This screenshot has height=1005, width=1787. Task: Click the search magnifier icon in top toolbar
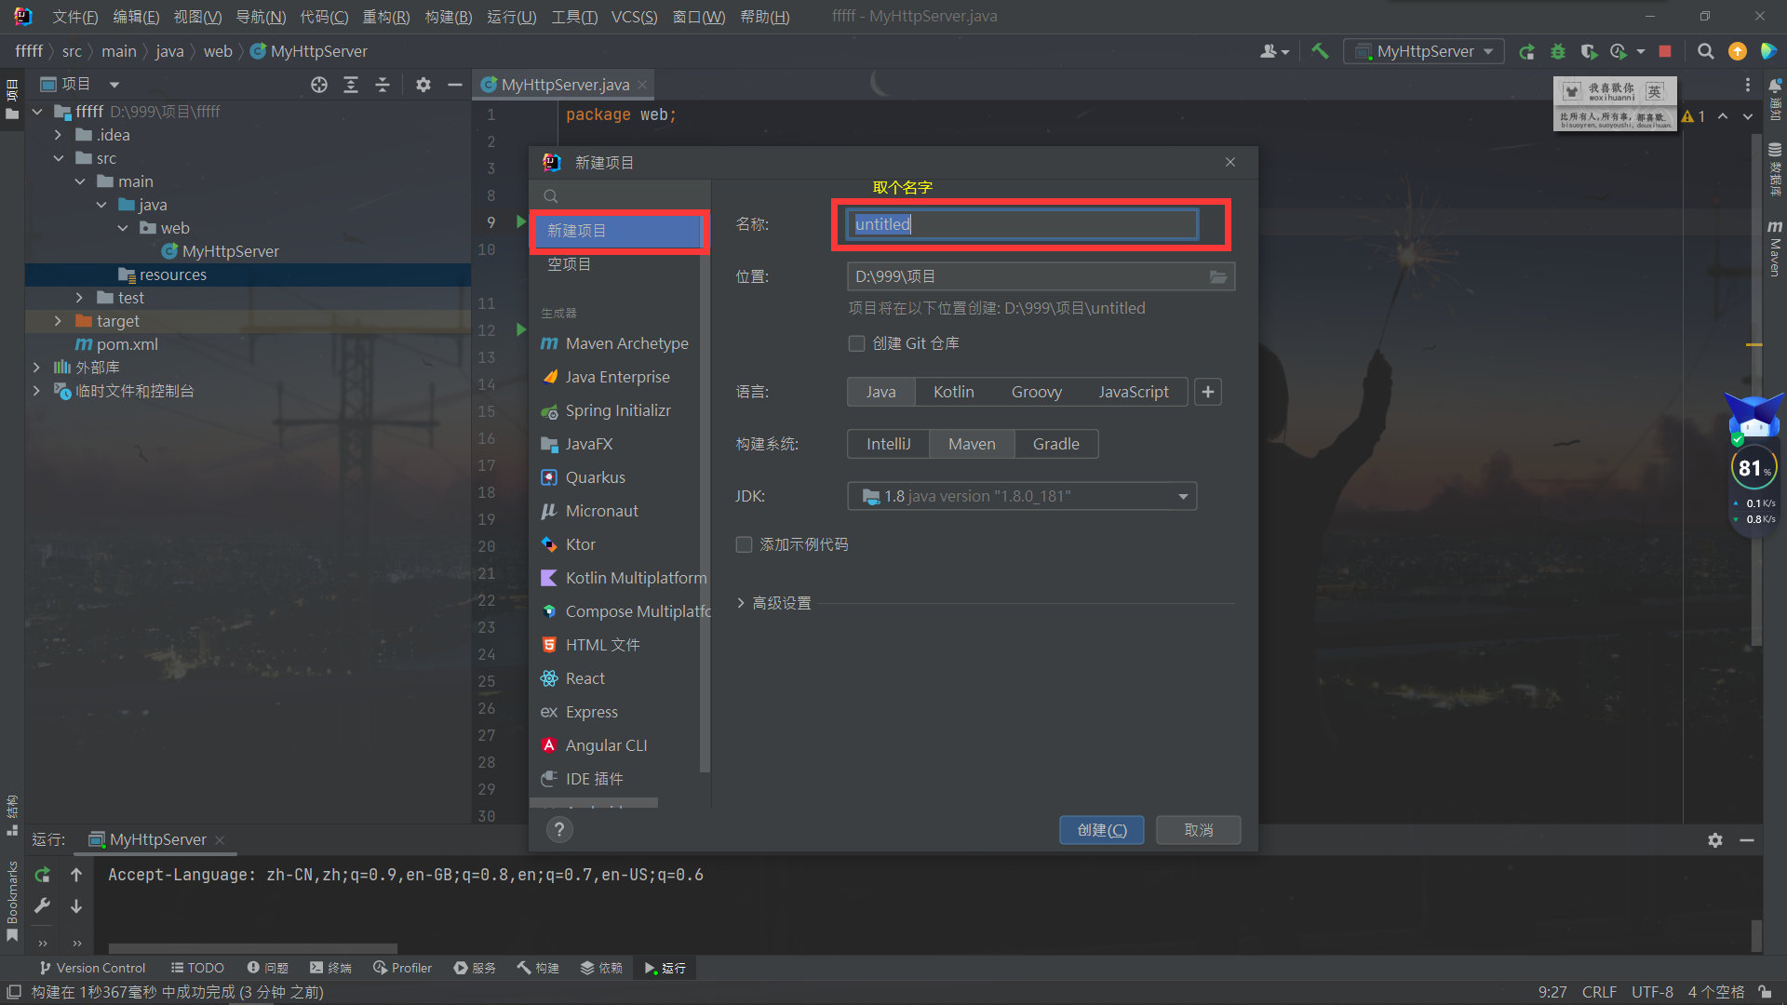1705,51
